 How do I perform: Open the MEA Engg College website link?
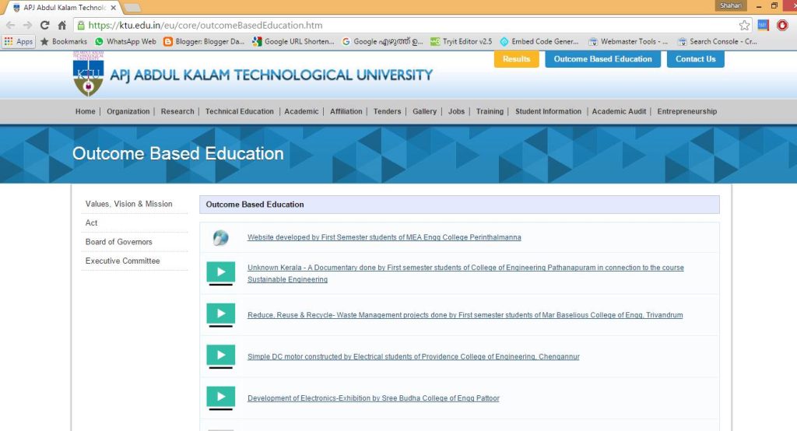pyautogui.click(x=384, y=237)
